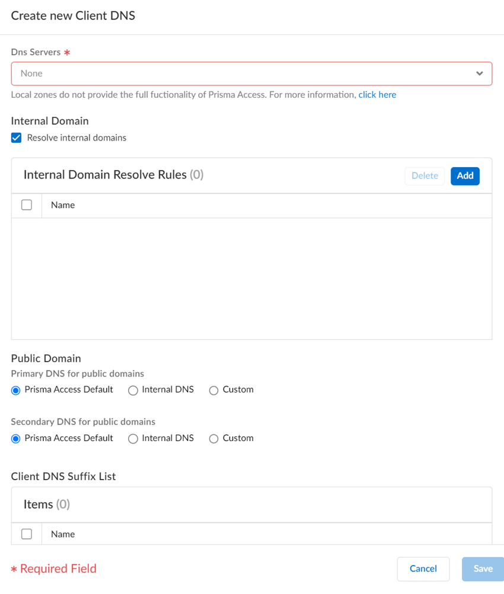This screenshot has height=594, width=504.
Task: Select Internal DNS for secondary public DNS
Action: coord(133,438)
